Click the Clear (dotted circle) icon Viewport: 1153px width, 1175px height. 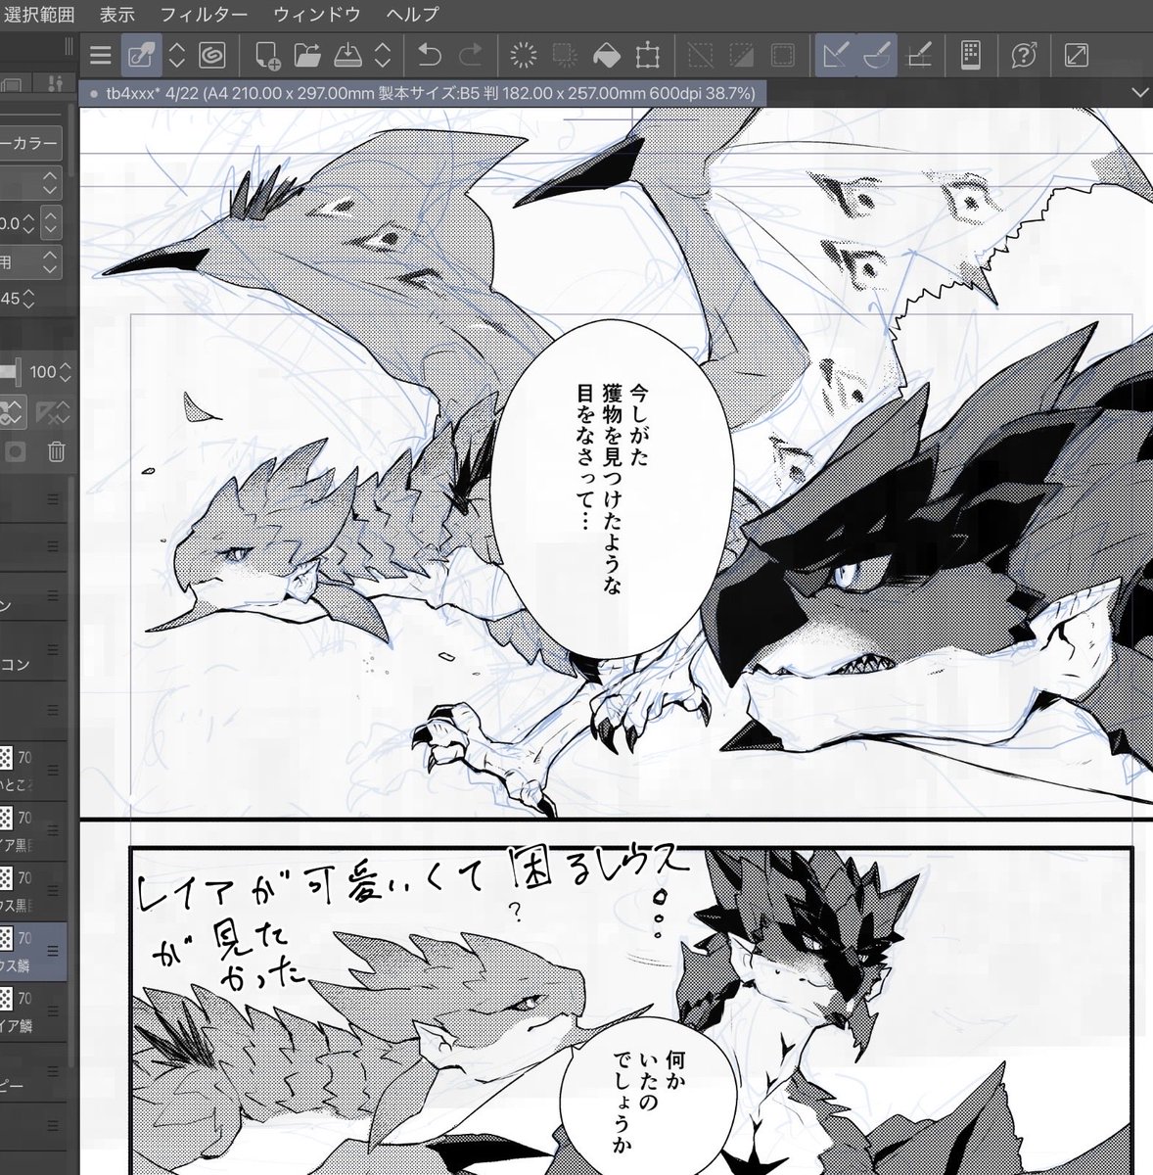(x=524, y=55)
